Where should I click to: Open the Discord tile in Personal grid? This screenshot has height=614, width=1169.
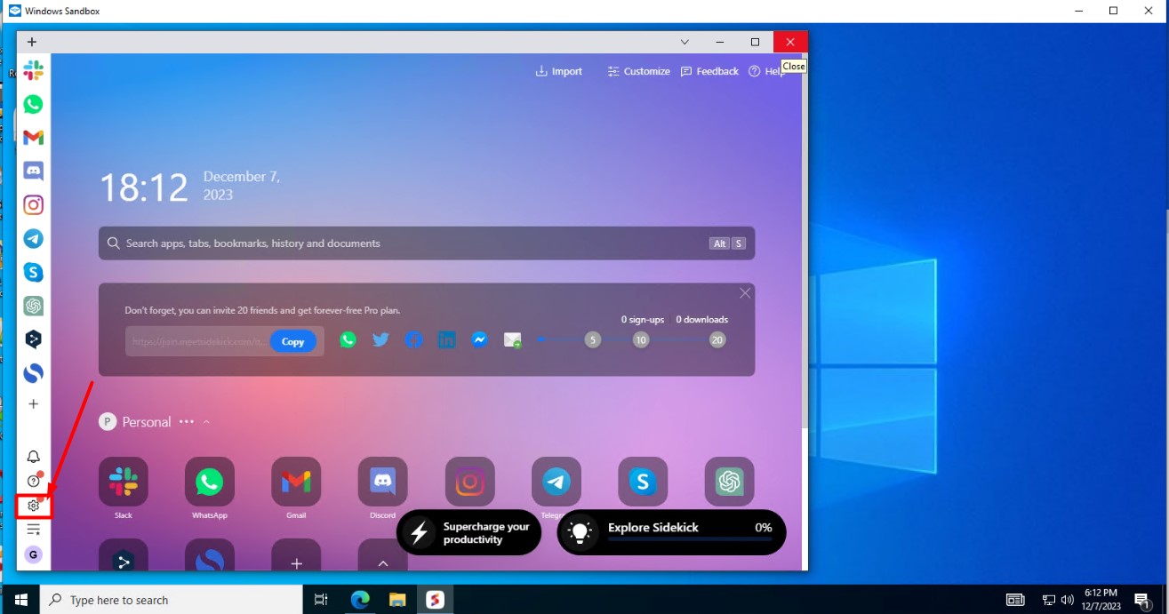[x=383, y=482]
